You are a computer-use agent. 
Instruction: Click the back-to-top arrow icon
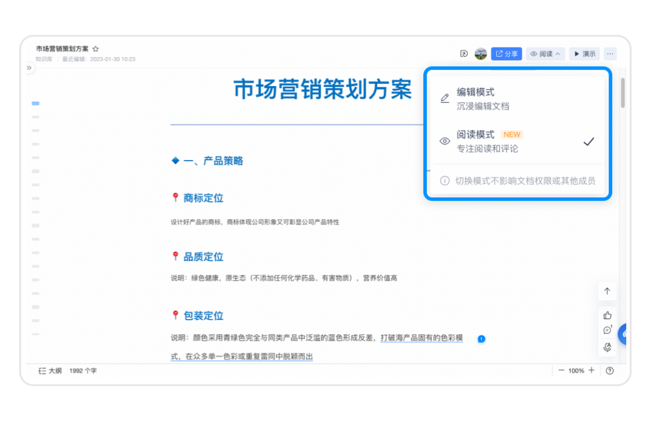tap(607, 291)
